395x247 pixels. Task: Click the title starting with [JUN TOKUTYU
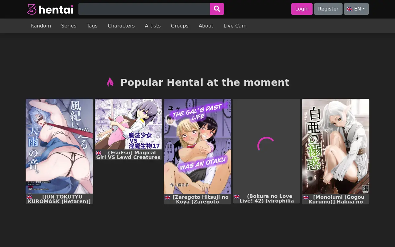pos(59,199)
